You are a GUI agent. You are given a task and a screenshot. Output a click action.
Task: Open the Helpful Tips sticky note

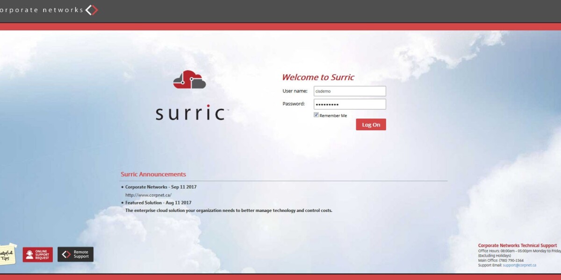tap(7, 254)
